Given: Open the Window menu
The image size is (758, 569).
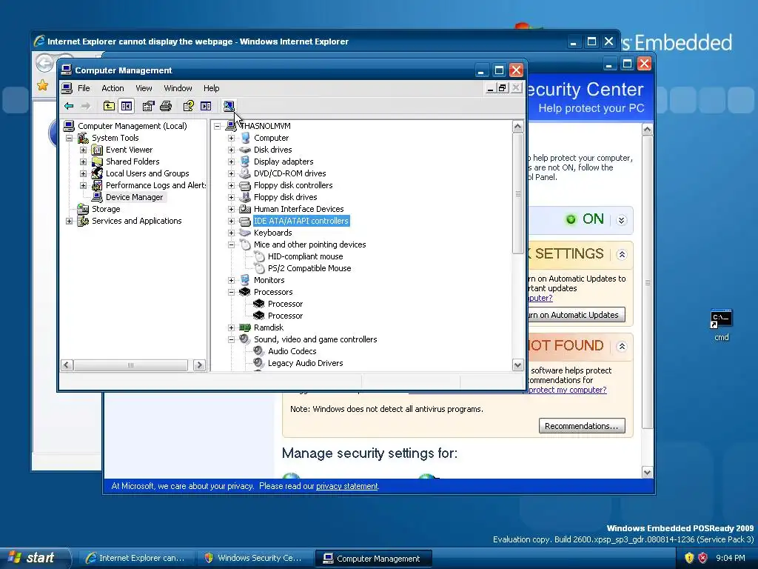Looking at the screenshot, I should [x=178, y=88].
